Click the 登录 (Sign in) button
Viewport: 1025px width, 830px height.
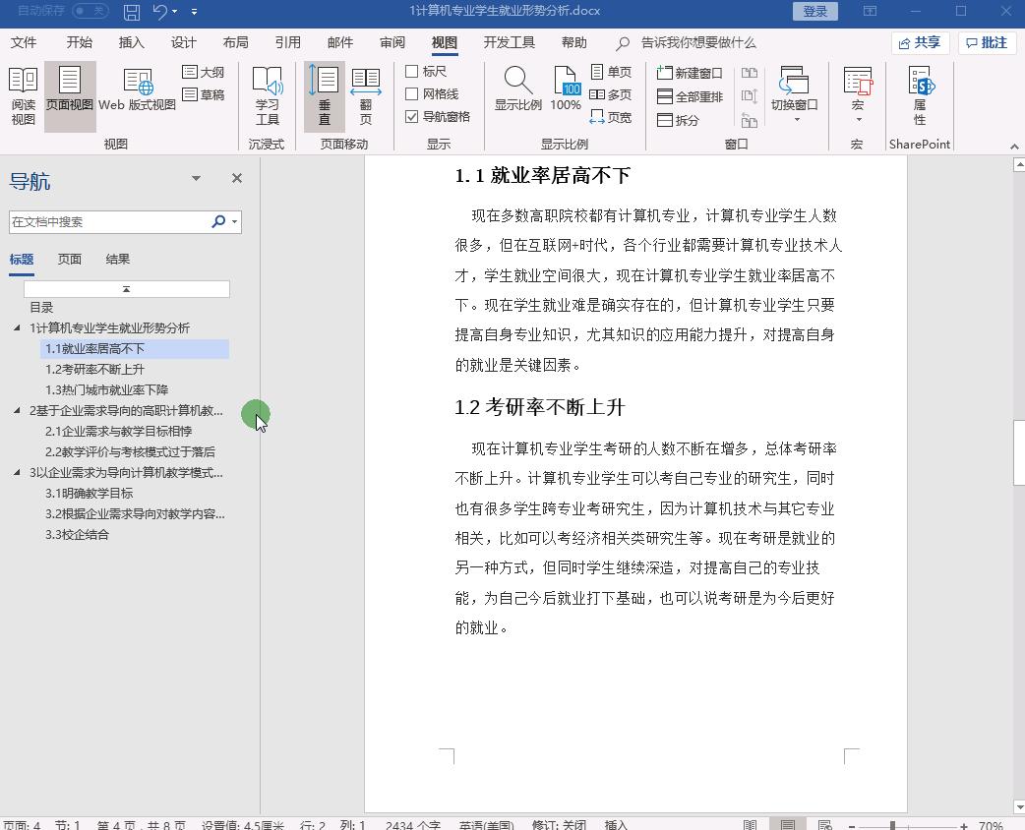[x=814, y=11]
